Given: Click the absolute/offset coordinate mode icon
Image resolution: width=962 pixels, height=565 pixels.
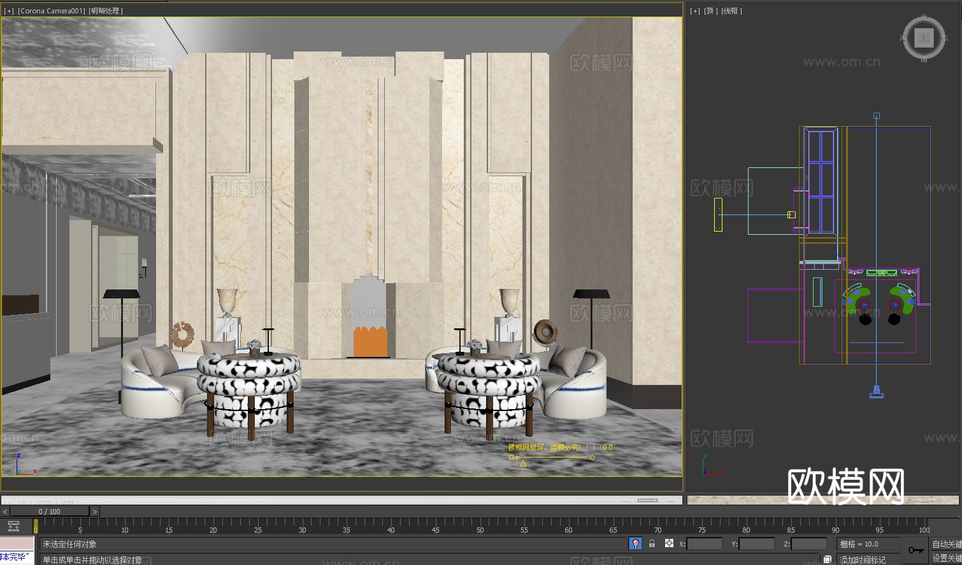Looking at the screenshot, I should [669, 543].
